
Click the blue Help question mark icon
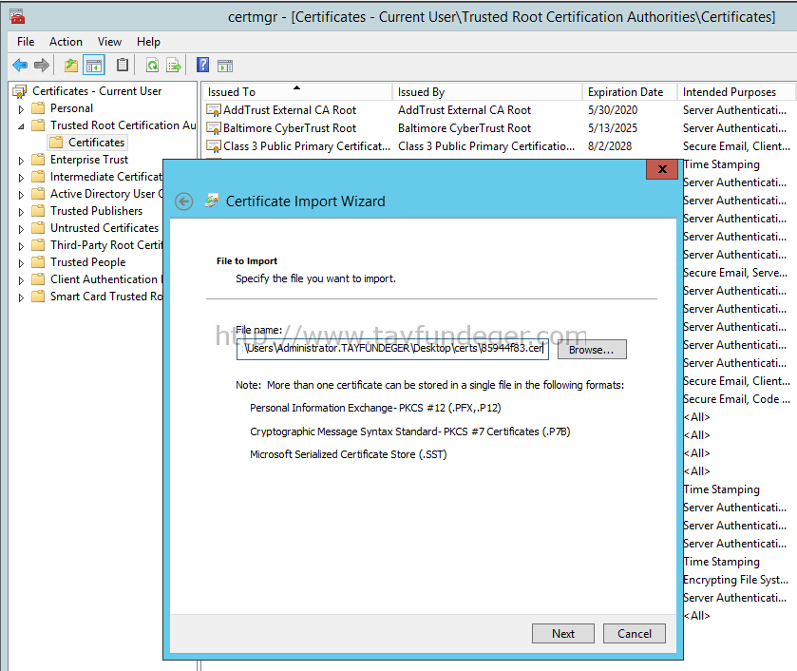coord(202,66)
